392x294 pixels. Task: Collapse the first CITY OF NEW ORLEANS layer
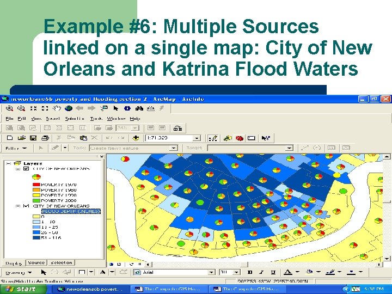(x=18, y=169)
